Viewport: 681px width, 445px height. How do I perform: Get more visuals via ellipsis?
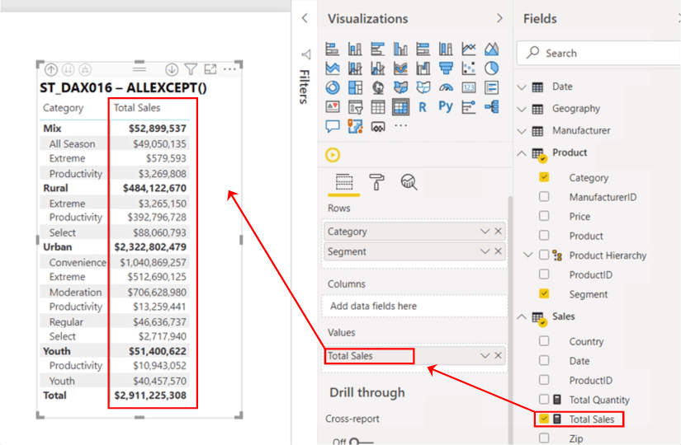pos(400,125)
